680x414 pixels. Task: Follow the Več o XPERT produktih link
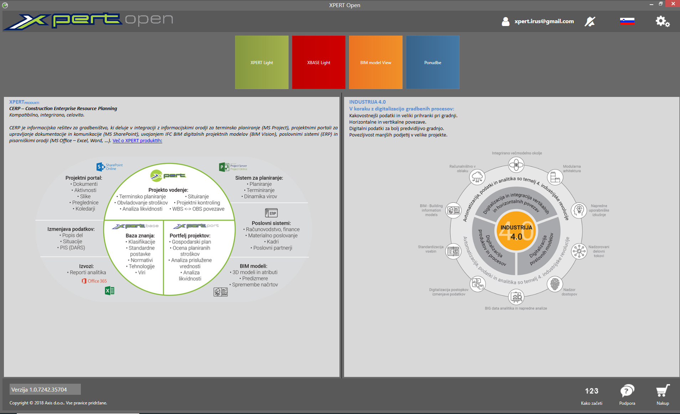(137, 141)
